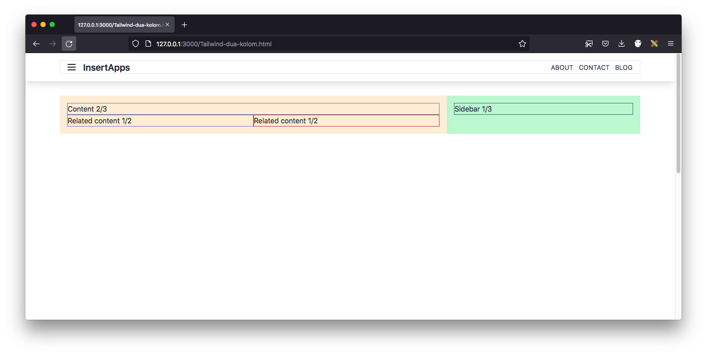The height and width of the screenshot is (356, 707).
Task: Click the vertical page scrollbar
Action: pyautogui.click(x=678, y=113)
